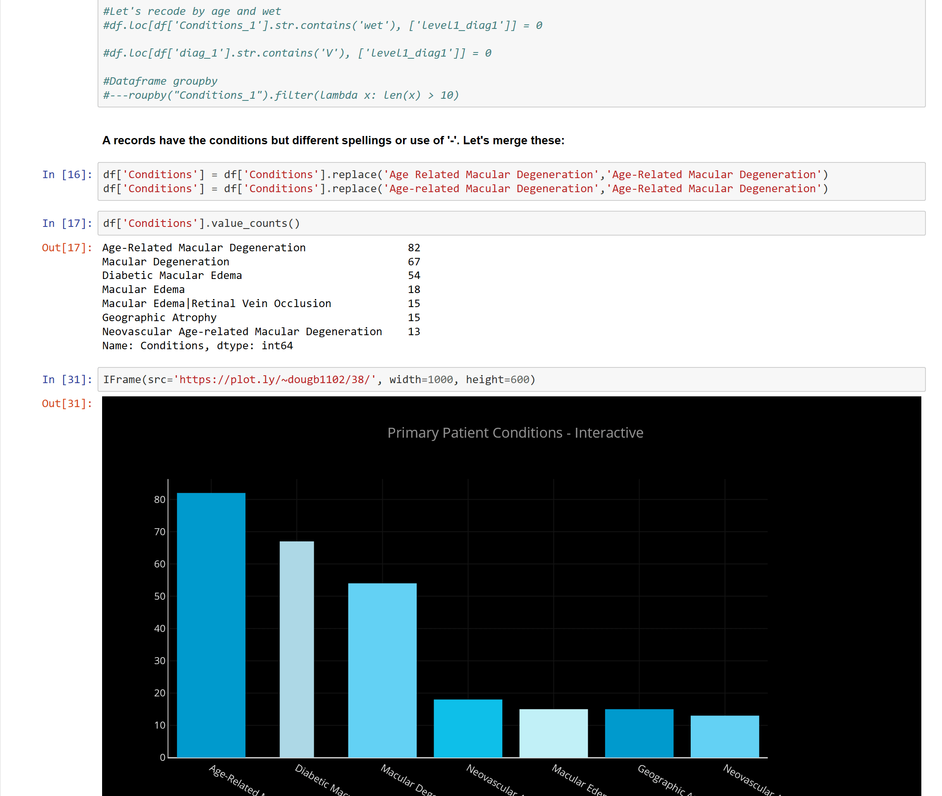Click the chart title 'Primary Patient Conditions - Interactive'
This screenshot has width=942, height=796.
click(x=515, y=433)
